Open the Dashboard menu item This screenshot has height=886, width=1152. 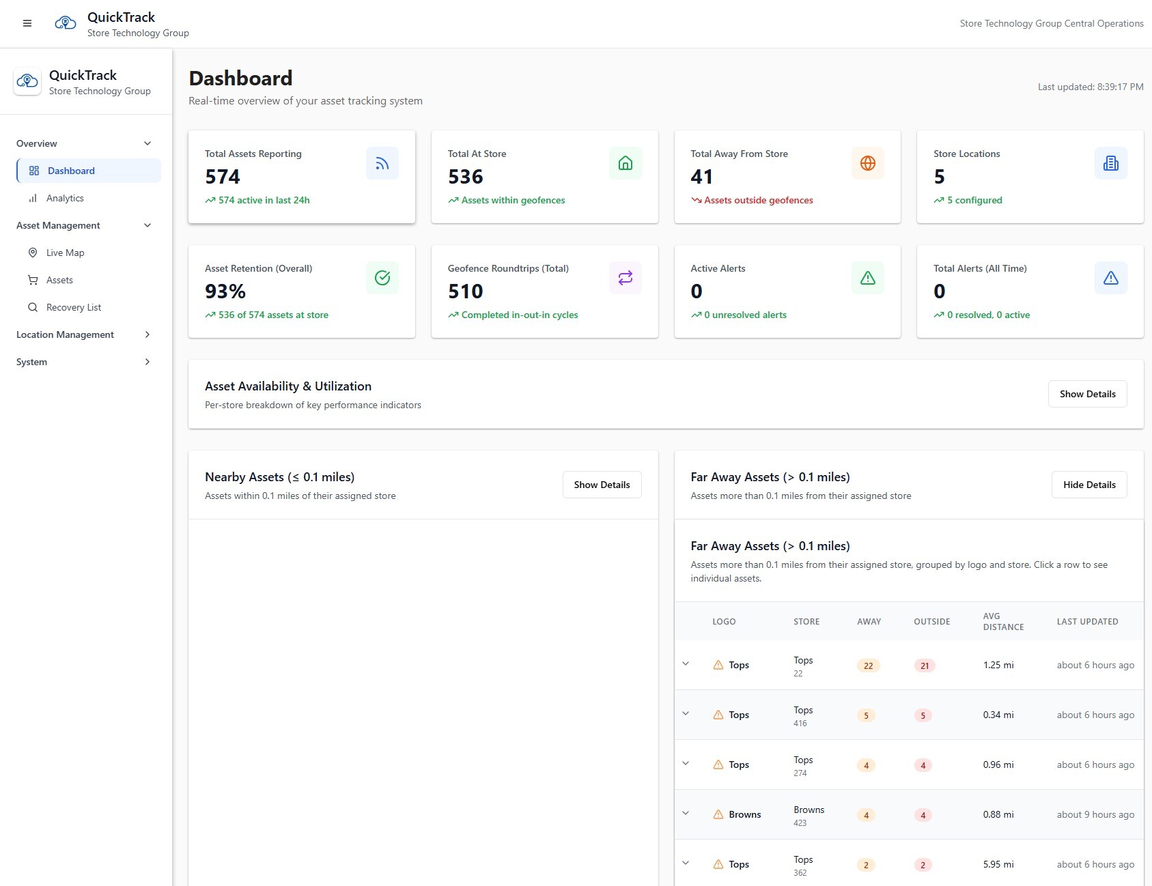(70, 171)
